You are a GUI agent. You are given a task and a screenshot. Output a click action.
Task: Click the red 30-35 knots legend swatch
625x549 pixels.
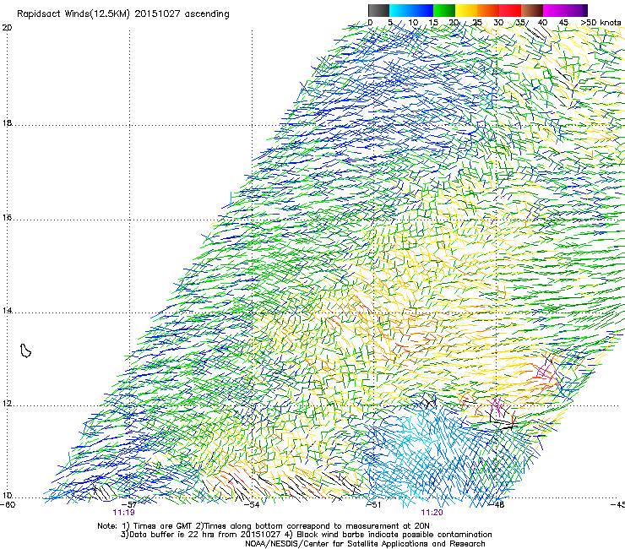(x=510, y=10)
